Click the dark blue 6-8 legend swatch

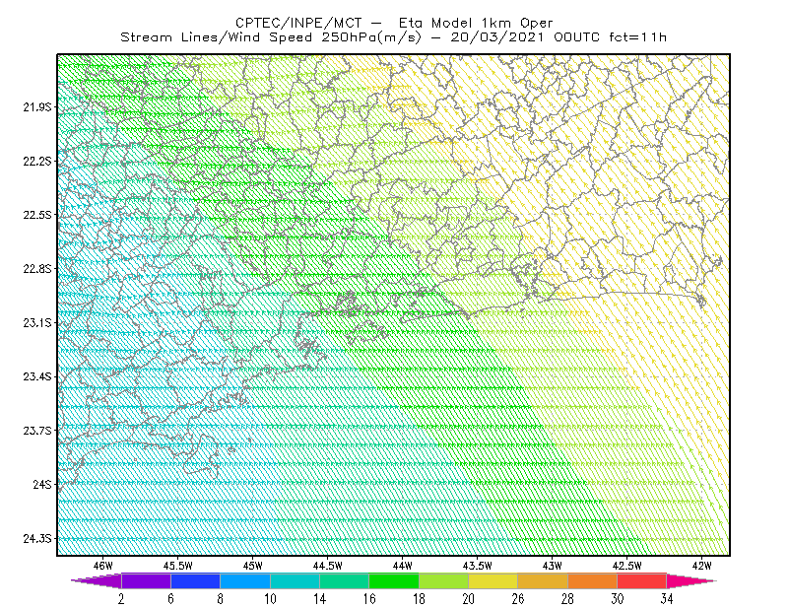(x=195, y=580)
